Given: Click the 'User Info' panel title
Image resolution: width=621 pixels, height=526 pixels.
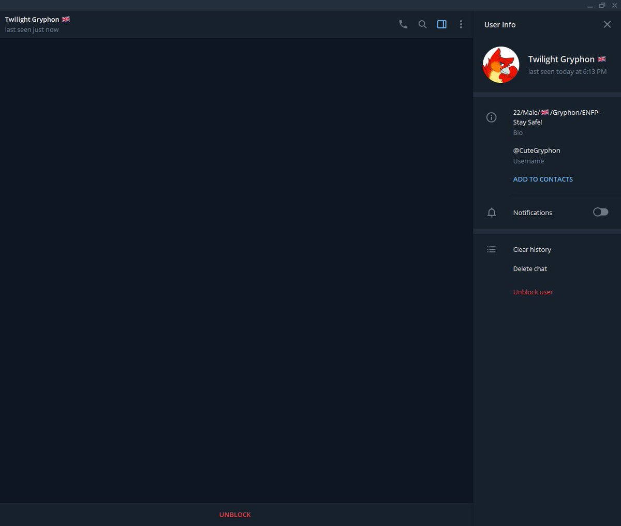Looking at the screenshot, I should point(500,25).
